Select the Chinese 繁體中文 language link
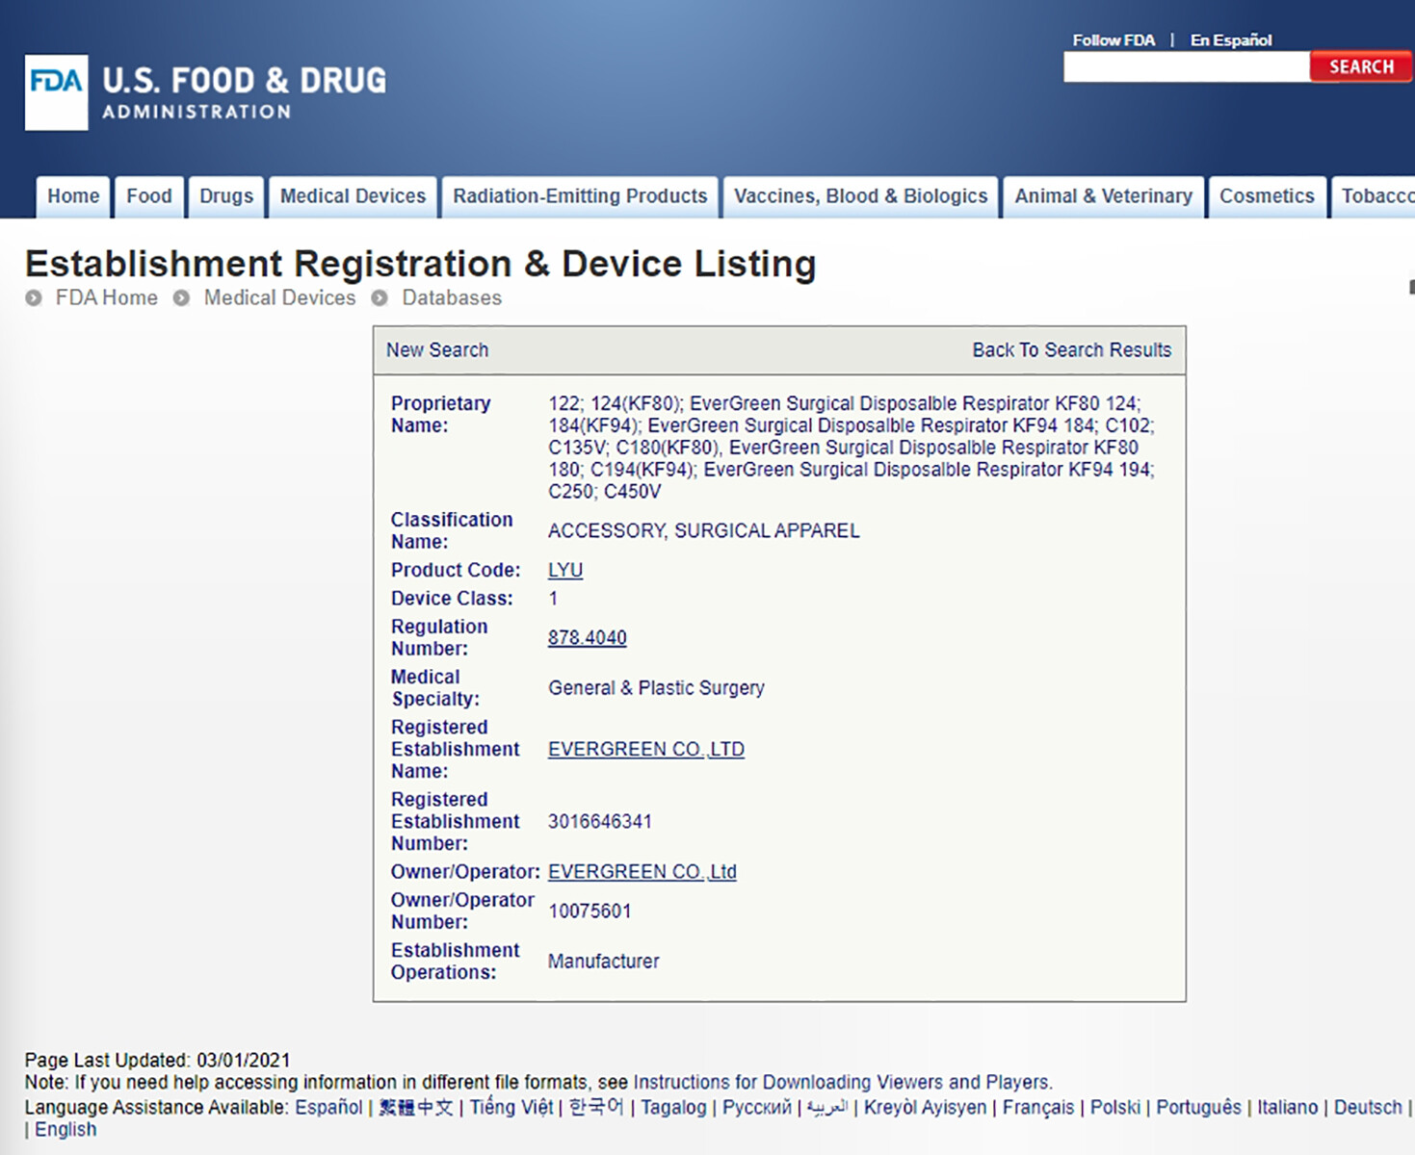The image size is (1415, 1155). [x=416, y=1107]
